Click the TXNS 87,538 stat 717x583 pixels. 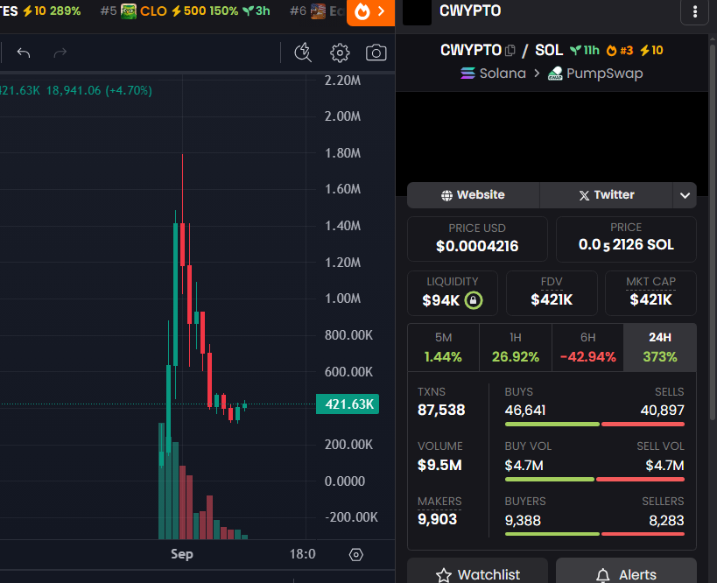[441, 402]
